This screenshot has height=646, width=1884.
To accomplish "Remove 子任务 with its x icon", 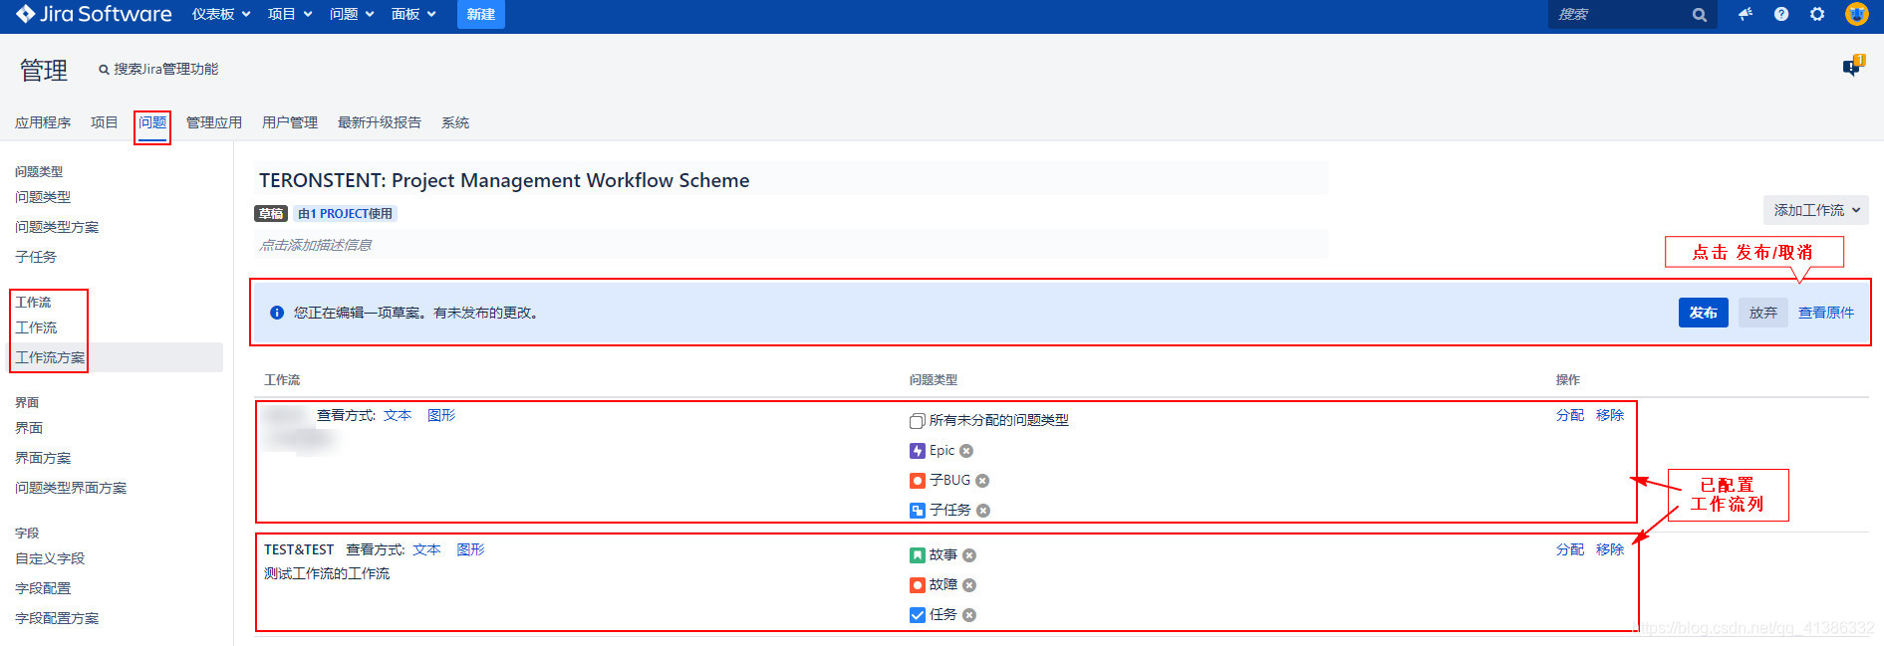I will (983, 511).
